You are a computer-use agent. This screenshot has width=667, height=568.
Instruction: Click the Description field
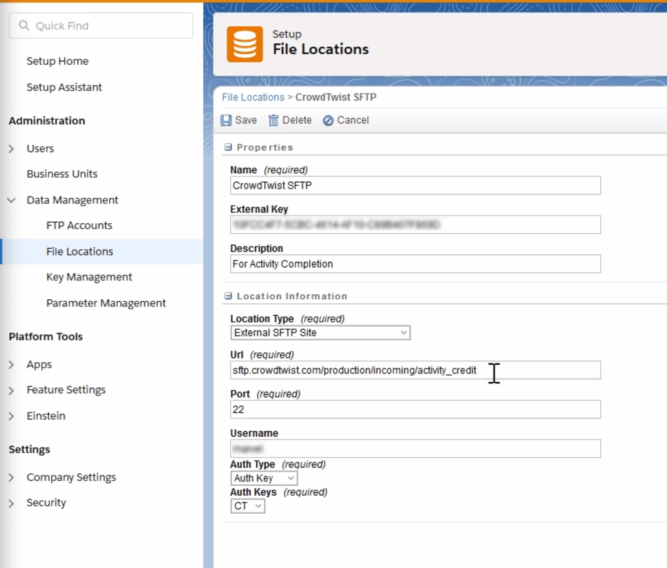(416, 264)
